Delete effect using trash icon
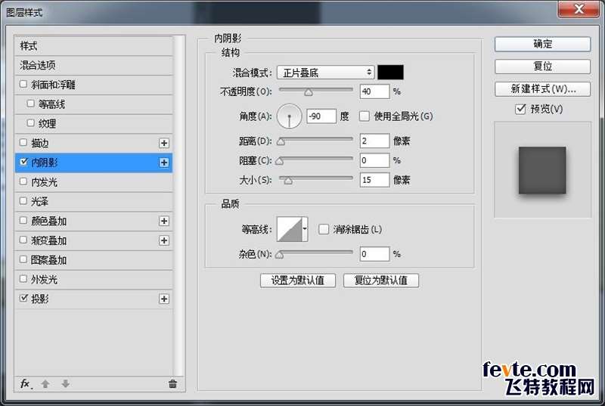Screen dimensions: 605x406 pyautogui.click(x=172, y=383)
